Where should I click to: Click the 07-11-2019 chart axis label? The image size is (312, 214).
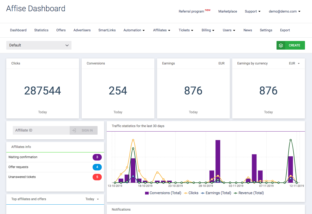[266, 186]
